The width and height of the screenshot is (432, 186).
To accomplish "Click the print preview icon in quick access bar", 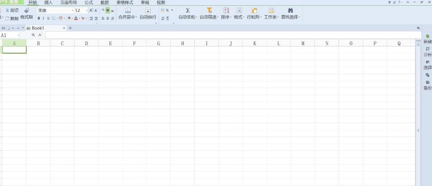I will pos(8,28).
